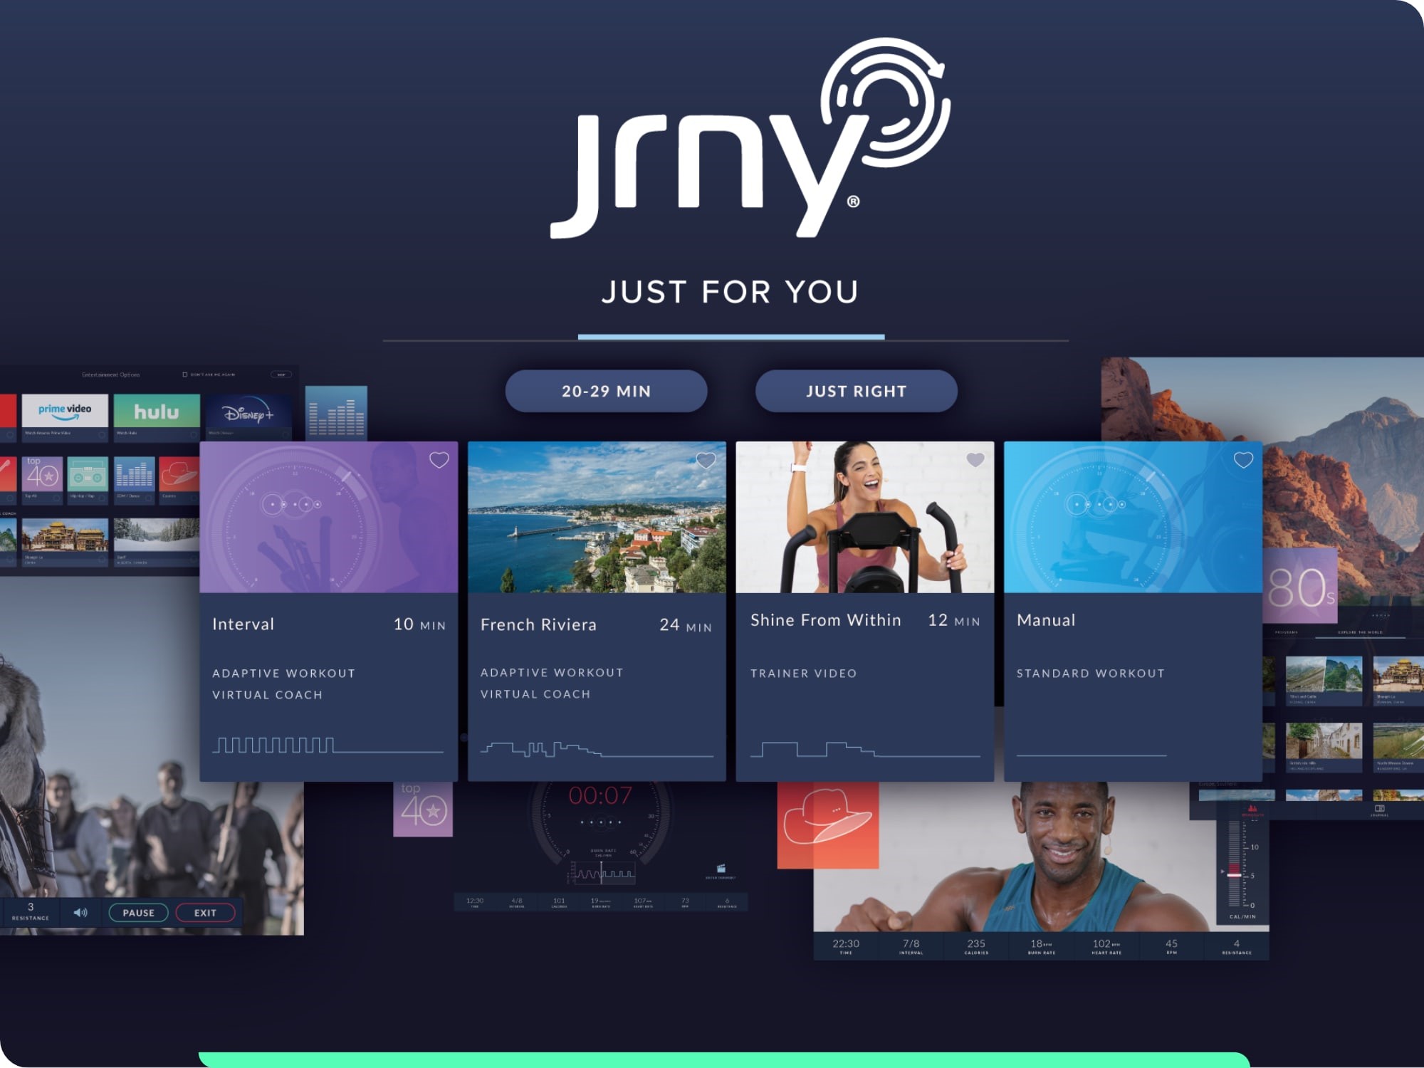This screenshot has width=1424, height=1068.
Task: Open the 20-29 MIN duration selector
Action: tap(606, 391)
